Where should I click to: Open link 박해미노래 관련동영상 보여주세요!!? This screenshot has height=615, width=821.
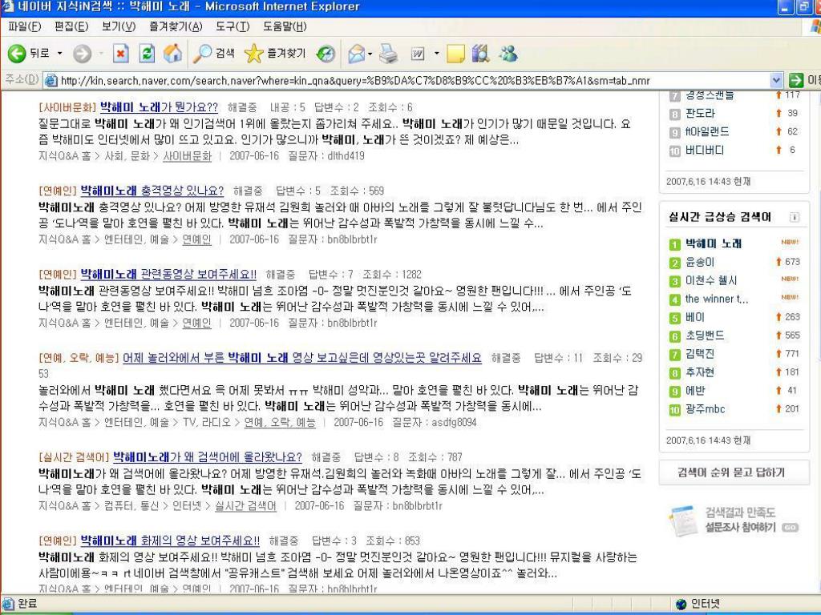point(168,275)
